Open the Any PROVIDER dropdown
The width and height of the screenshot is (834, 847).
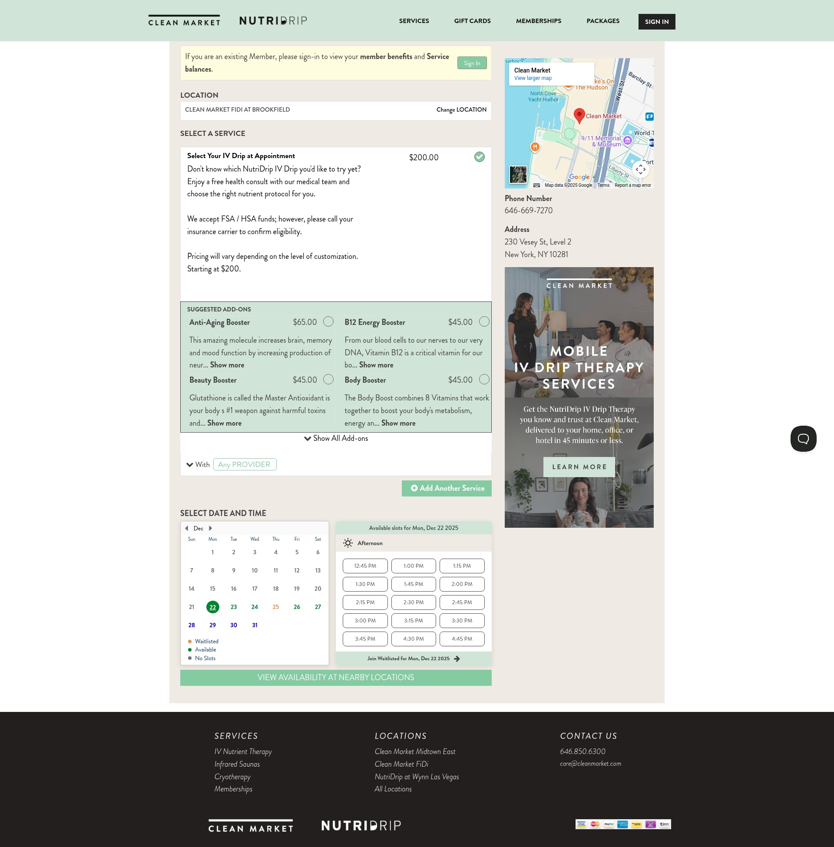pyautogui.click(x=245, y=464)
